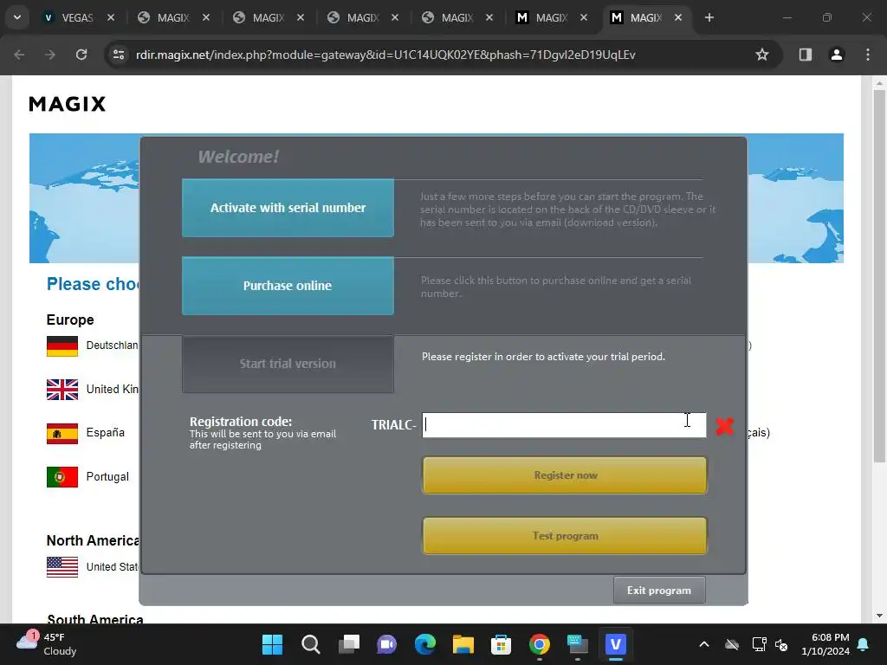Open the browser side panel
This screenshot has height=665, width=887.
[806, 55]
